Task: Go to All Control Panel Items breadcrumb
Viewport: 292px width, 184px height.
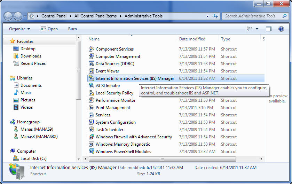Action: click(x=95, y=16)
